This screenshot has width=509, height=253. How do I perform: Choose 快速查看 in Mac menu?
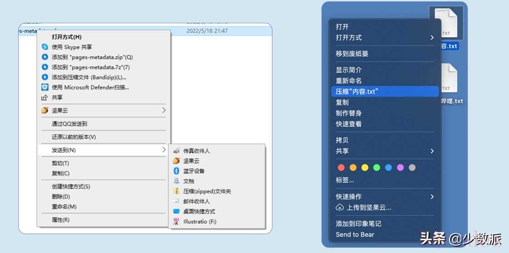[349, 124]
